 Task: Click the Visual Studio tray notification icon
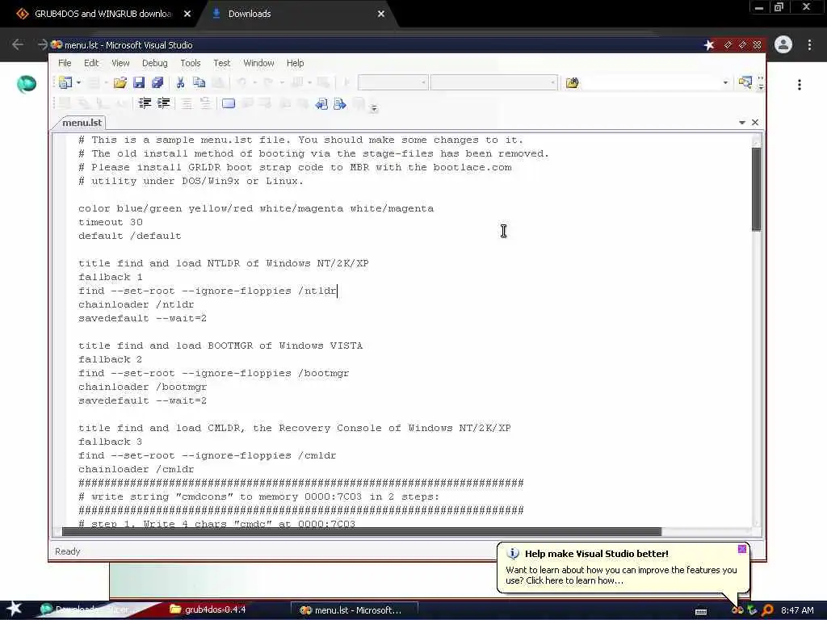click(737, 610)
